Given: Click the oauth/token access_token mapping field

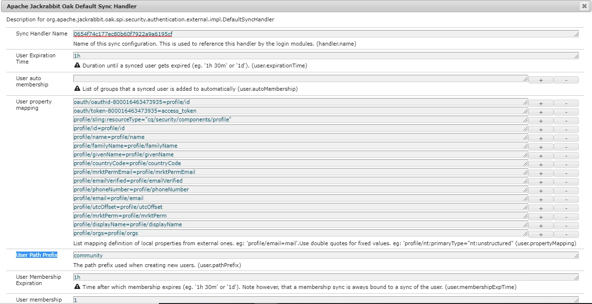Looking at the screenshot, I should [x=301, y=111].
